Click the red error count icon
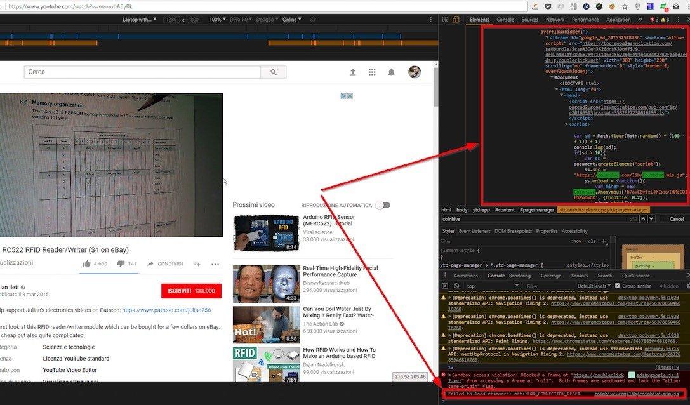The width and height of the screenshot is (690, 405). pos(652,20)
